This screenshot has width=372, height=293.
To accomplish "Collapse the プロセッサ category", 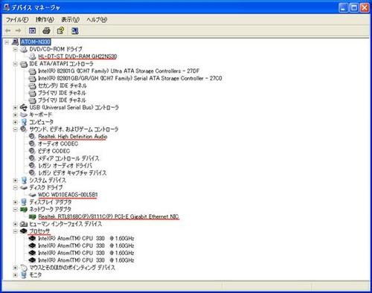I will click(x=16, y=231).
